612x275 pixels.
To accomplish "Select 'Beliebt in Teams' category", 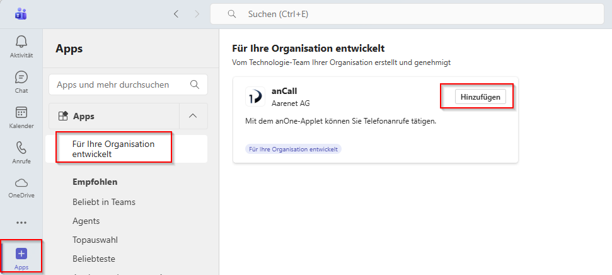I will pyautogui.click(x=104, y=202).
